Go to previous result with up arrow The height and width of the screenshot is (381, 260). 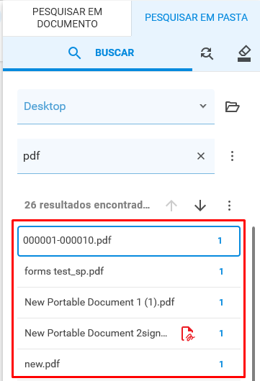click(171, 206)
